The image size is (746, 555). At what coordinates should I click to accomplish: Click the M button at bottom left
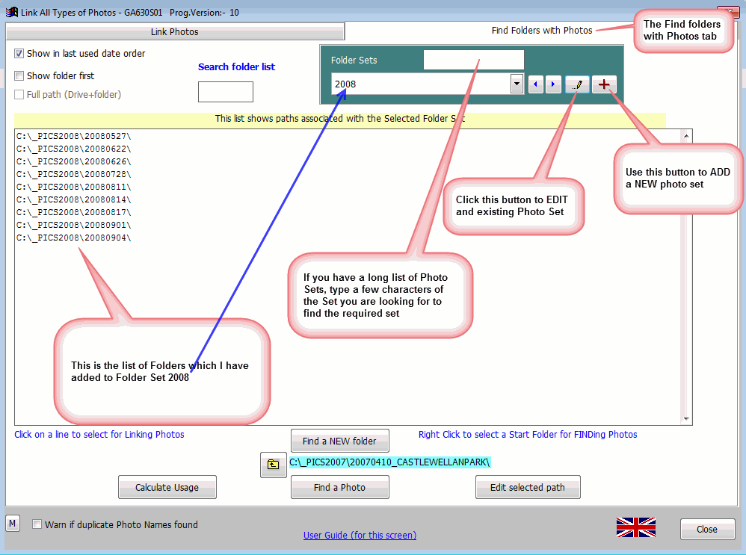(13, 524)
